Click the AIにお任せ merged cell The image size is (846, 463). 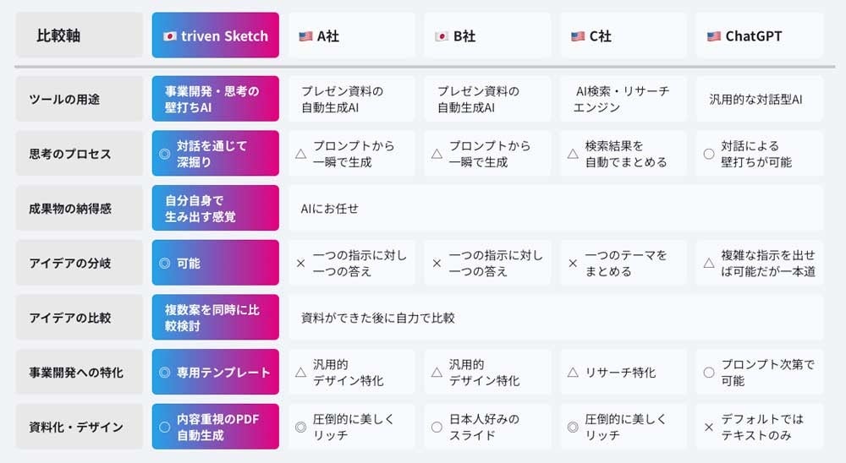tap(555, 209)
